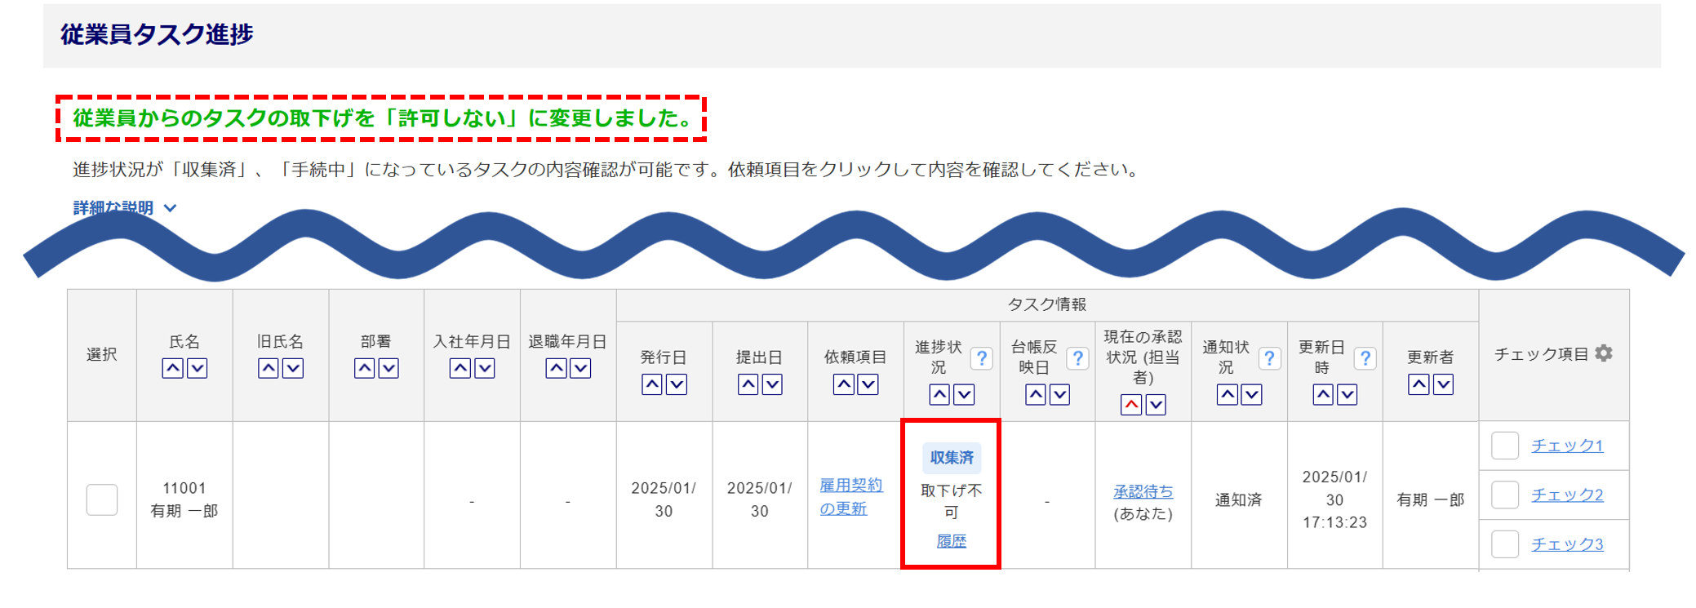
Task: Click the 収集済 status badge
Action: 952,458
